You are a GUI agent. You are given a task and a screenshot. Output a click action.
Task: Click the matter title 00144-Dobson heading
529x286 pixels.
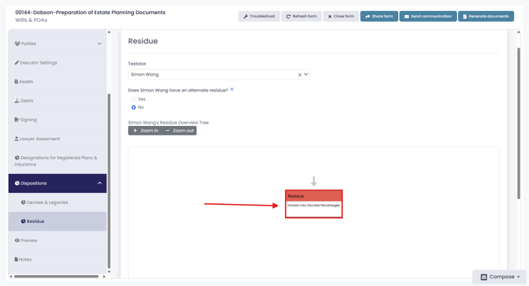[x=90, y=13]
